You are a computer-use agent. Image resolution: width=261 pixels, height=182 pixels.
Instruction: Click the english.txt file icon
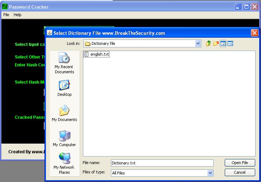click(x=86, y=54)
